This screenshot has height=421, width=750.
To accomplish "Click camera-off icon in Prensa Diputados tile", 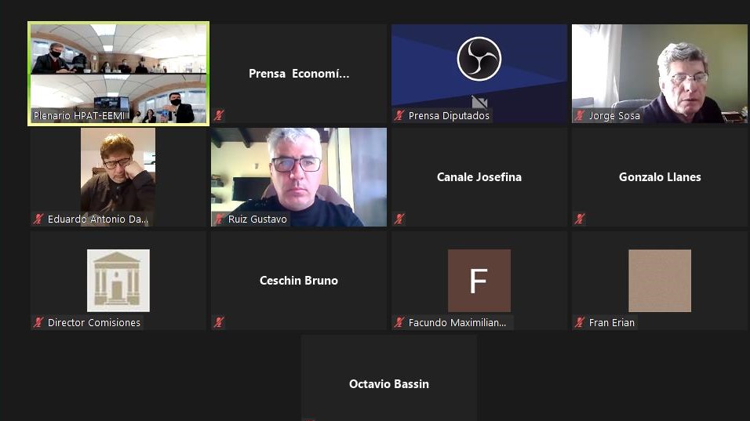I will [479, 102].
